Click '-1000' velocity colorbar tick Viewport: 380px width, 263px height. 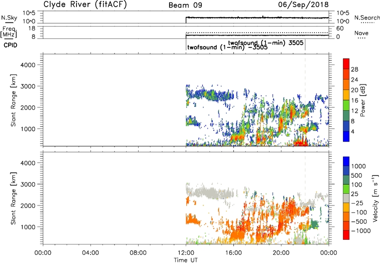[361, 231]
